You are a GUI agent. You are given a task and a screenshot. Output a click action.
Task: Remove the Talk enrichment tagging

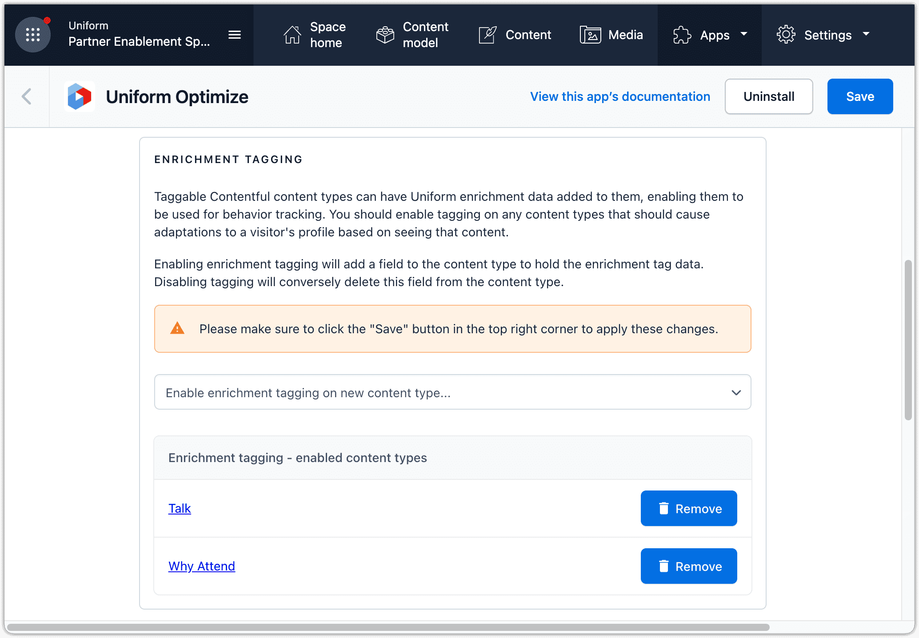(689, 508)
